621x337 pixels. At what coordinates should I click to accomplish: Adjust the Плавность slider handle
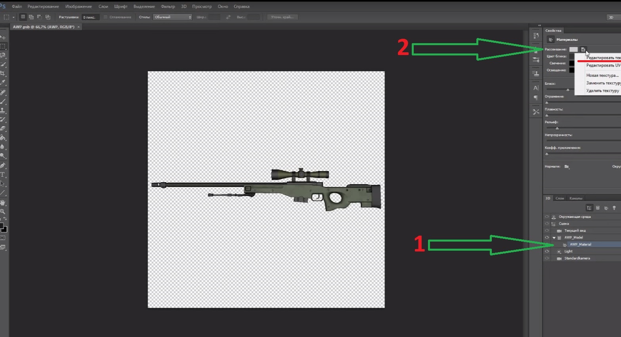(547, 116)
